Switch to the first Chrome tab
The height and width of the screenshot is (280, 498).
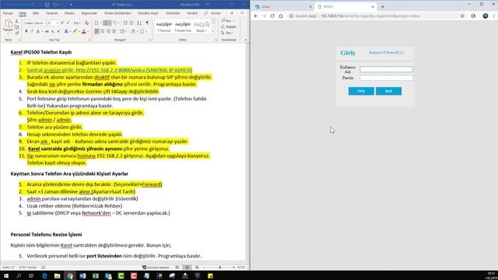(x=282, y=7)
